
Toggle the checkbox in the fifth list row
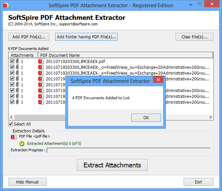click(x=12, y=85)
